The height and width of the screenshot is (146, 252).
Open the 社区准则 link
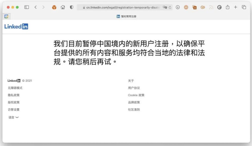(134, 110)
